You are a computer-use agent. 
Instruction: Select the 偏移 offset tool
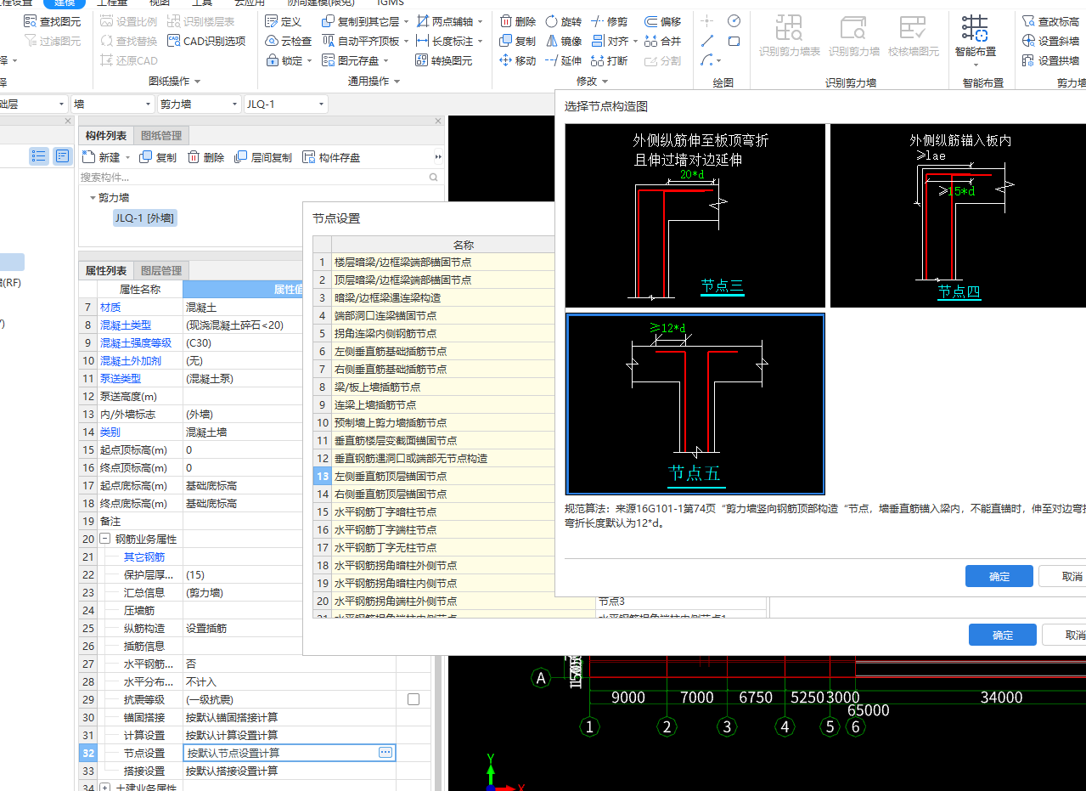663,21
